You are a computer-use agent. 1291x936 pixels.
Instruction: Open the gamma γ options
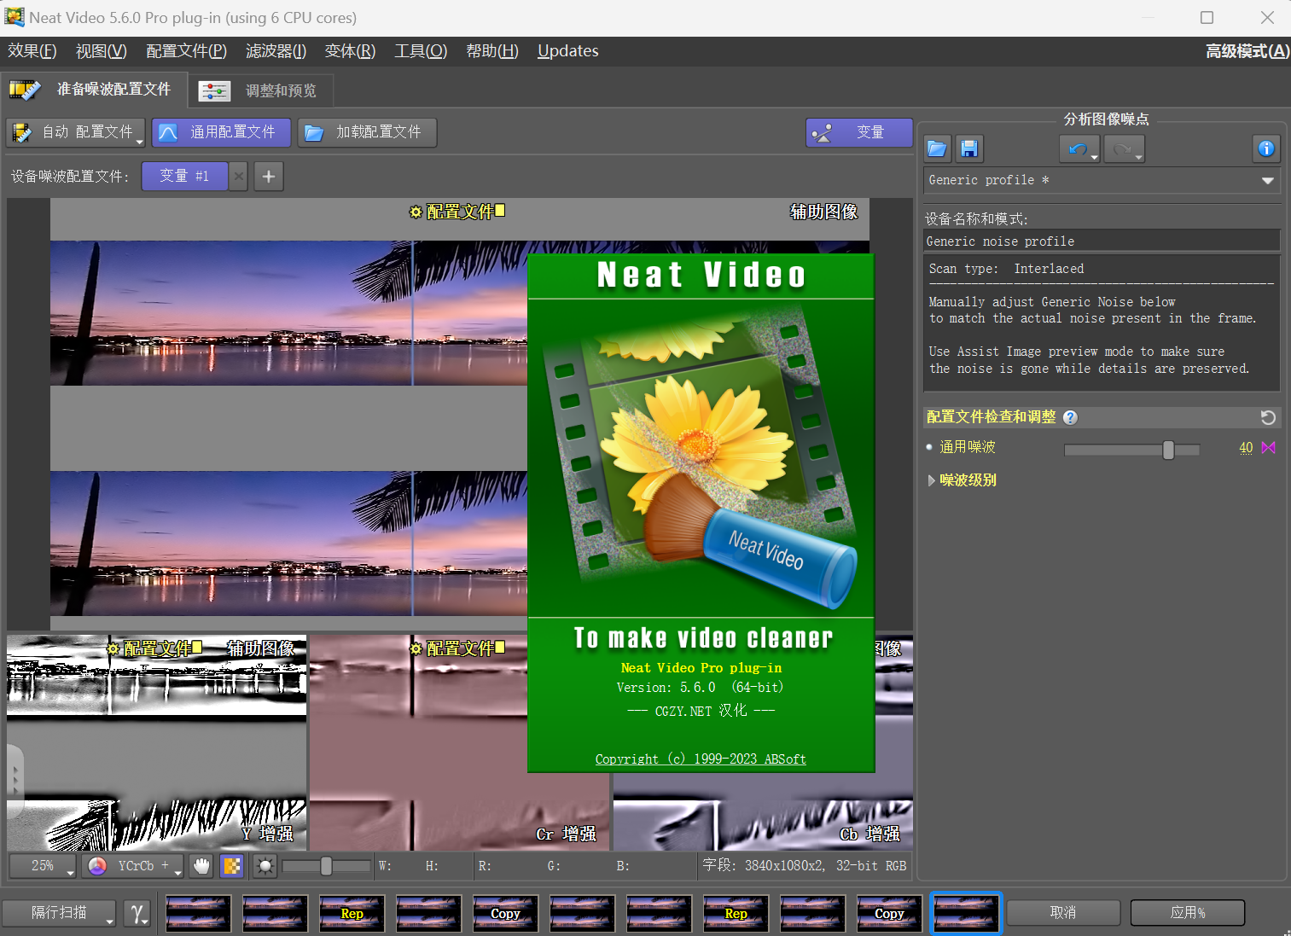(137, 913)
